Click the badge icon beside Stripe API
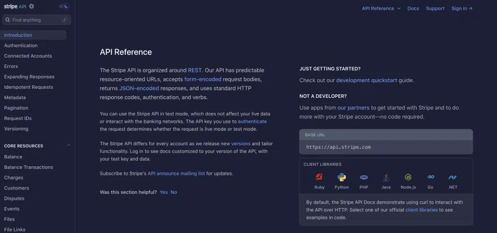 pyautogui.click(x=32, y=6)
